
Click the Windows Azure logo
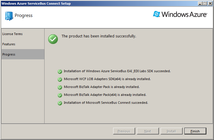(x=180, y=14)
